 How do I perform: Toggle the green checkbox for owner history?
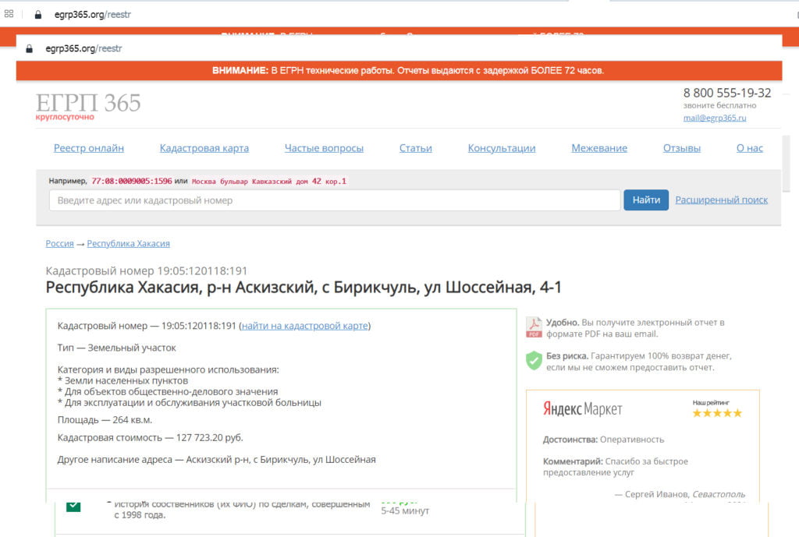tap(73, 506)
